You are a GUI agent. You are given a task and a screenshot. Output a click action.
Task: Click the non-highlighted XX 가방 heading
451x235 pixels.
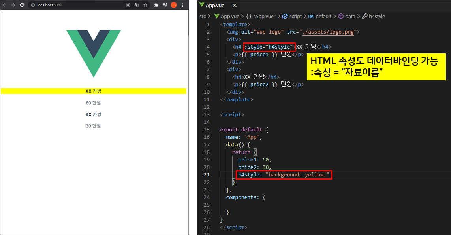[94, 114]
